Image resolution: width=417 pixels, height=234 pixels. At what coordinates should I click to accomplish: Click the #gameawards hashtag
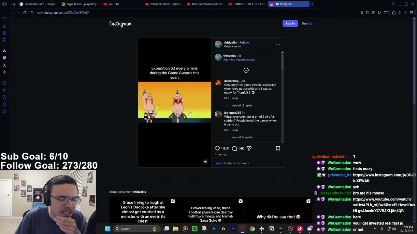click(x=245, y=60)
